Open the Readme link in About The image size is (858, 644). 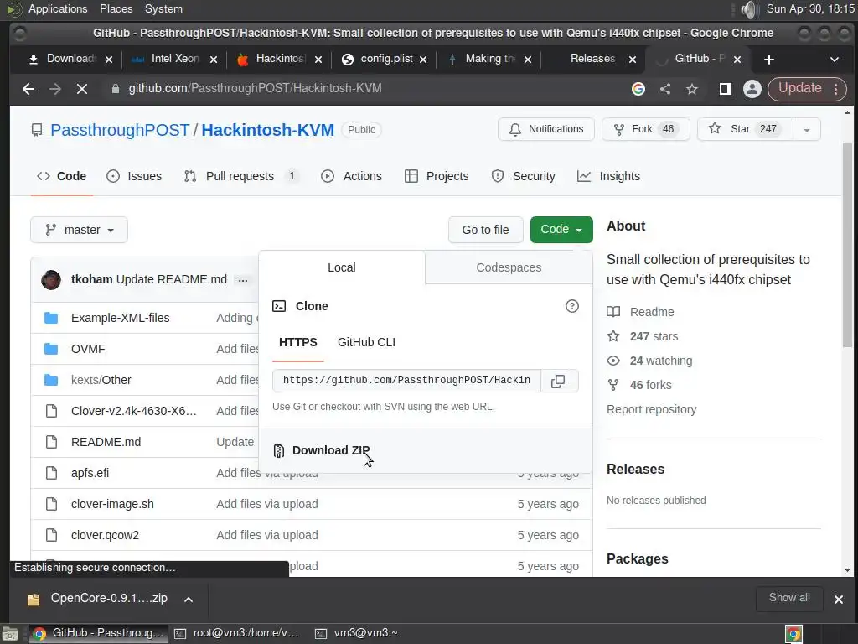coord(652,312)
